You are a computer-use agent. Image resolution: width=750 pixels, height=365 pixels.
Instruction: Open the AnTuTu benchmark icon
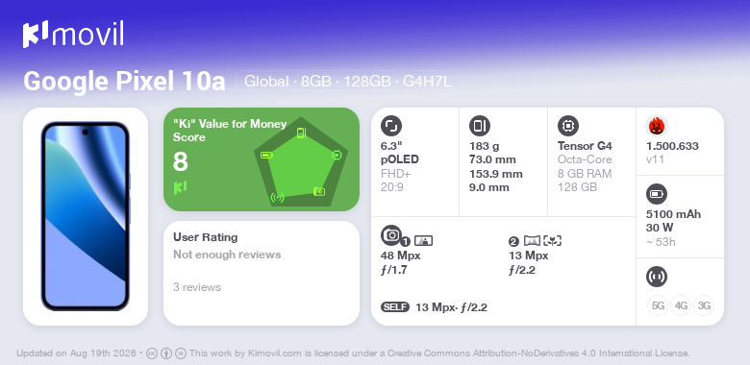click(x=657, y=126)
